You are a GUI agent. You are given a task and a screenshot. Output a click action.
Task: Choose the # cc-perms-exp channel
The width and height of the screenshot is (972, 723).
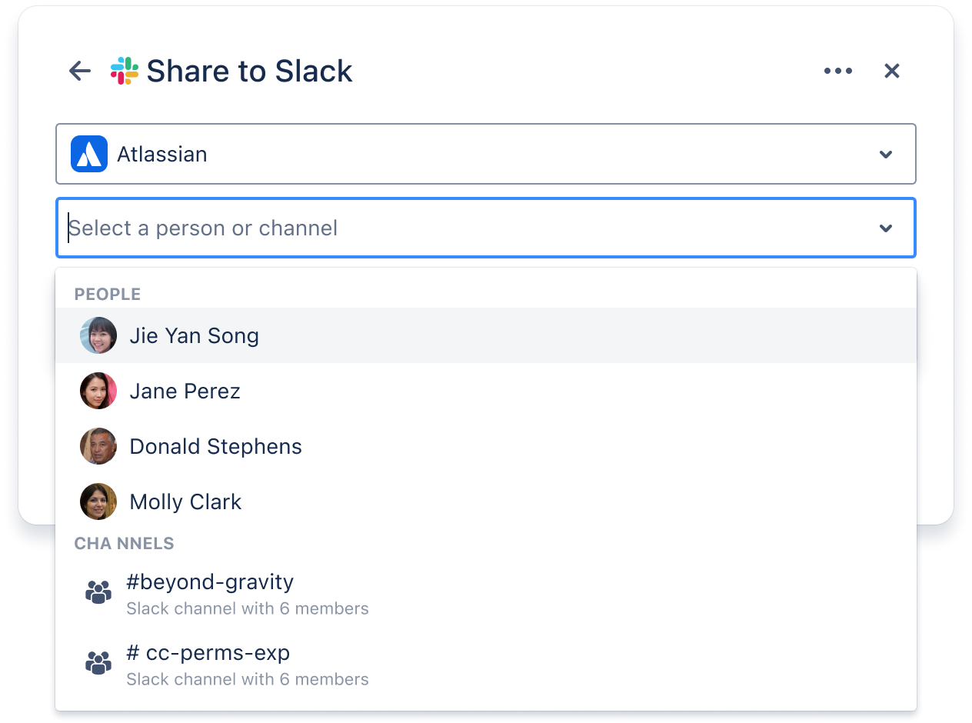pos(208,653)
